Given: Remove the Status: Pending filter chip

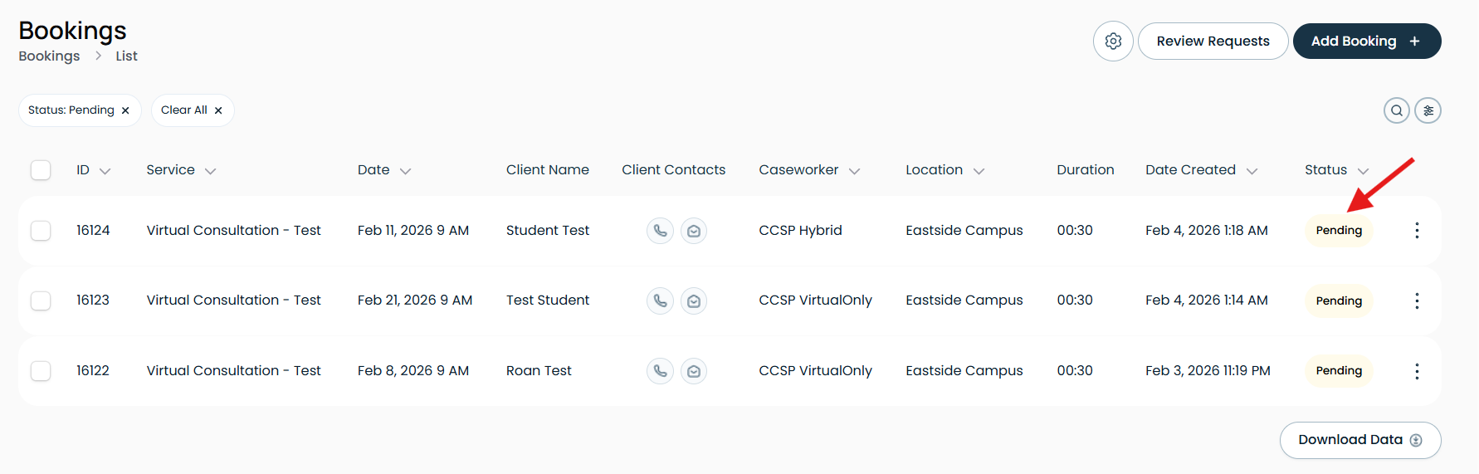Looking at the screenshot, I should click(x=125, y=110).
